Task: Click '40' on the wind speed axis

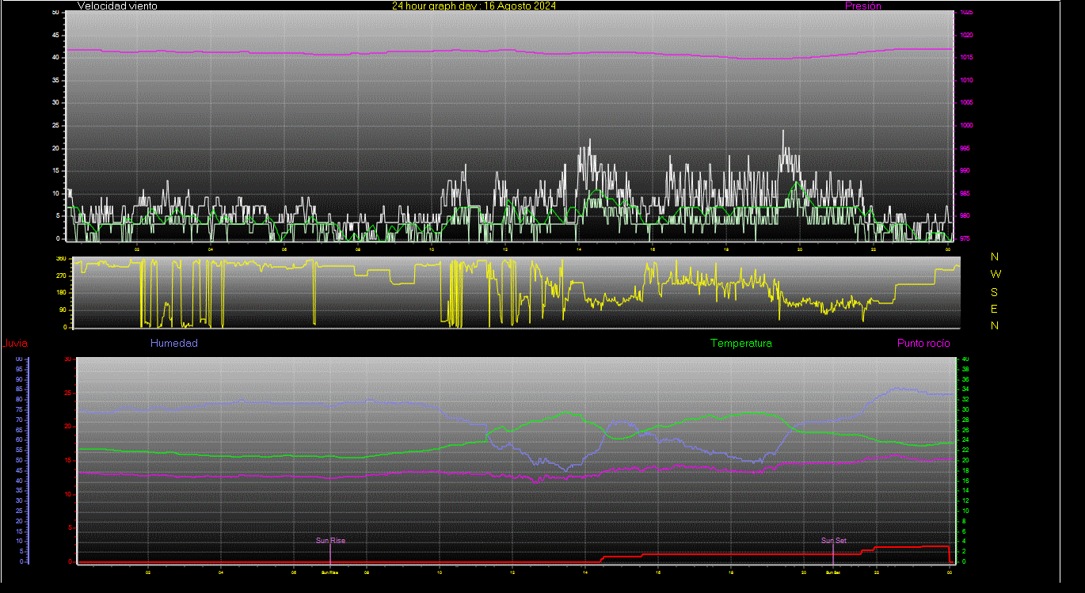Action: [x=55, y=57]
